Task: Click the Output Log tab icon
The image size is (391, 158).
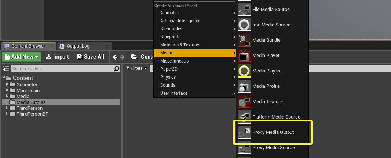Action: tap(62, 46)
